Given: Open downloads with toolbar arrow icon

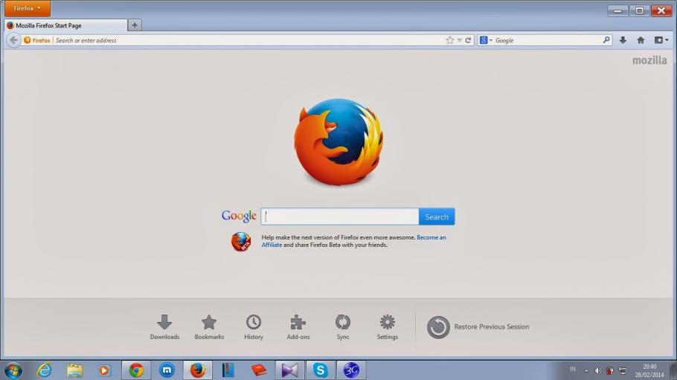Looking at the screenshot, I should tap(623, 40).
